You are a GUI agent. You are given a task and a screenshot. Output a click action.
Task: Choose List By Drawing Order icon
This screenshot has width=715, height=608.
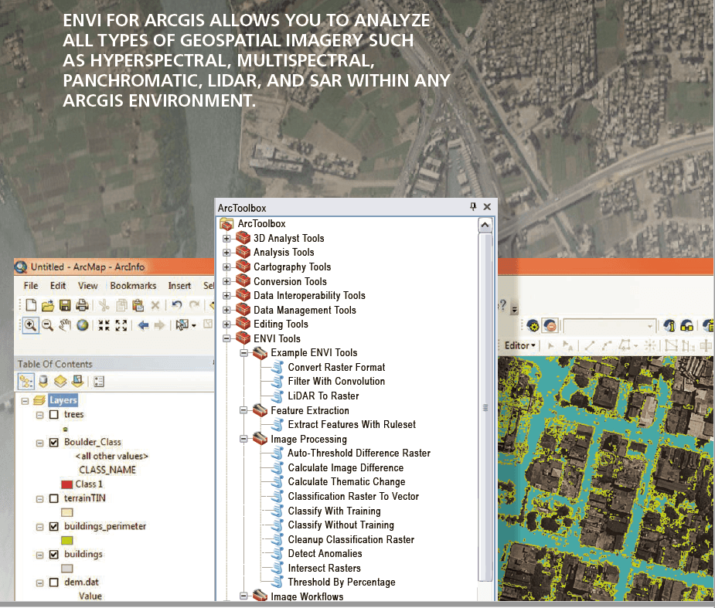[26, 382]
